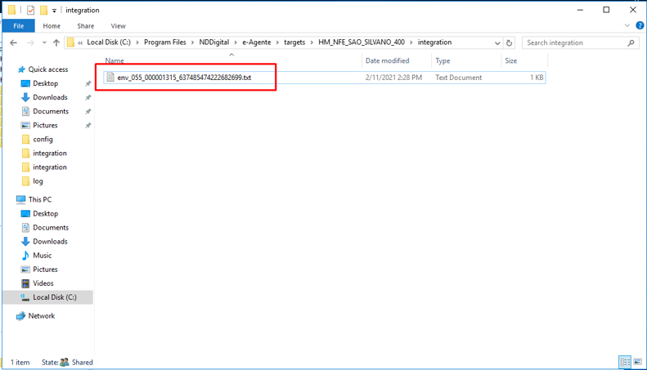Click the Properties icon in title bar
Image resolution: width=647 pixels, height=370 pixels.
31,11
